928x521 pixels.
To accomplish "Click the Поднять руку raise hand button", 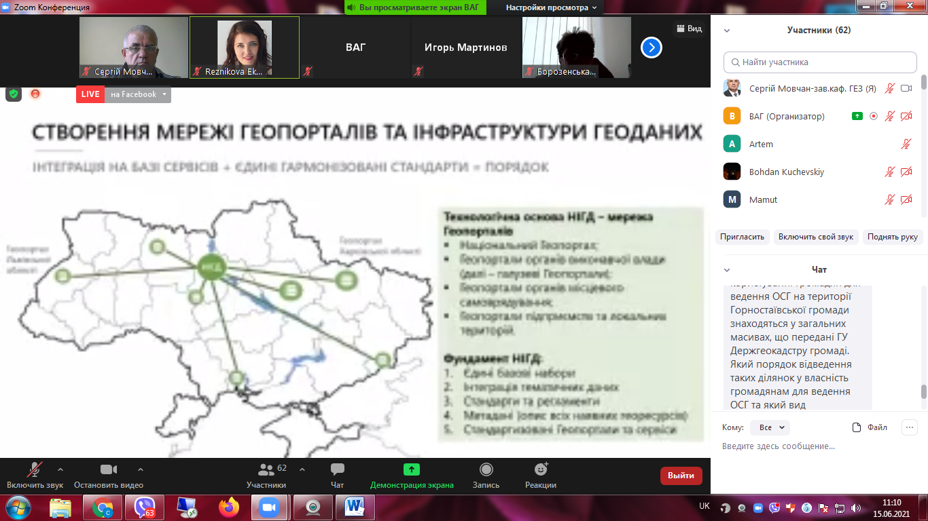I will tap(893, 237).
